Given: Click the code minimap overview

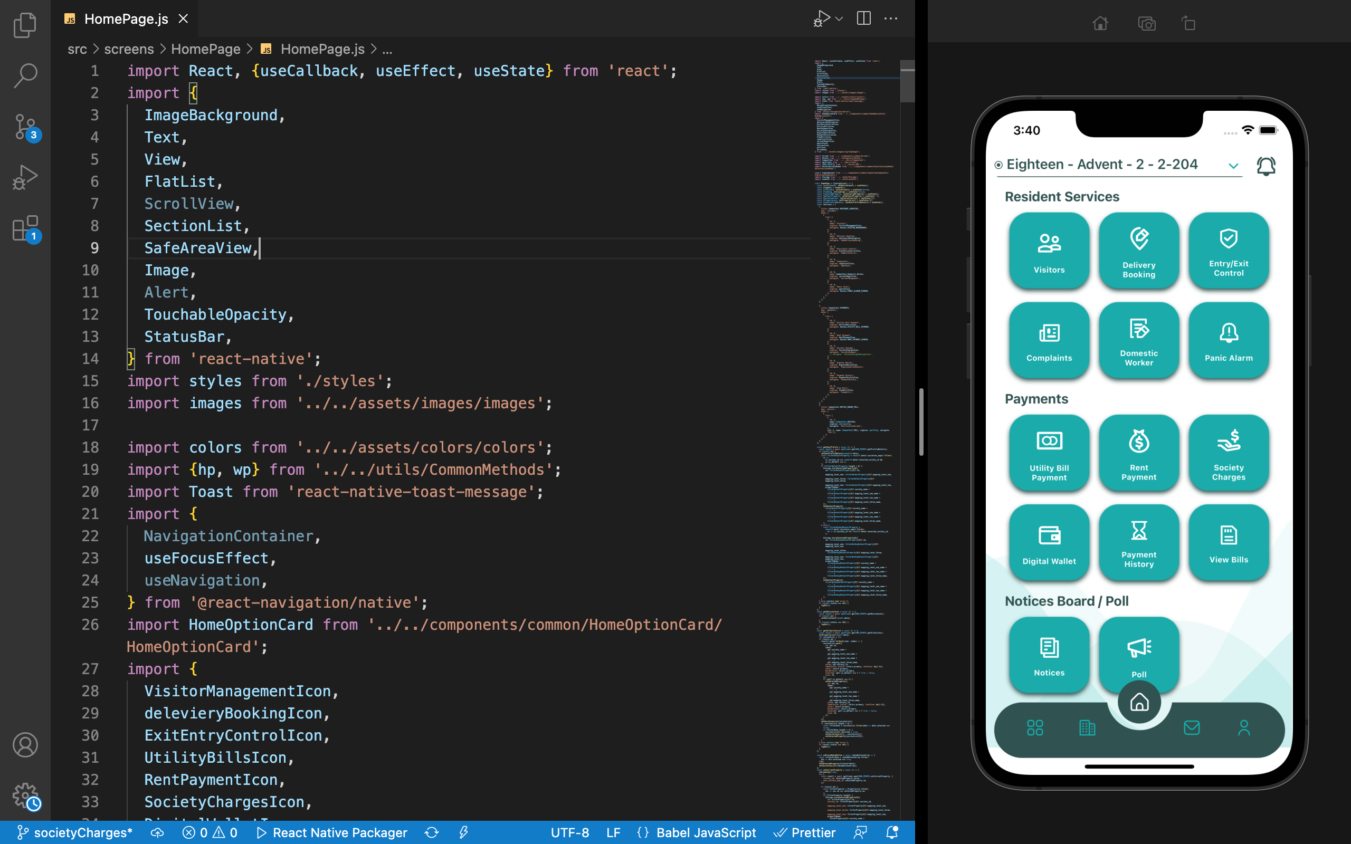Looking at the screenshot, I should click(x=855, y=439).
